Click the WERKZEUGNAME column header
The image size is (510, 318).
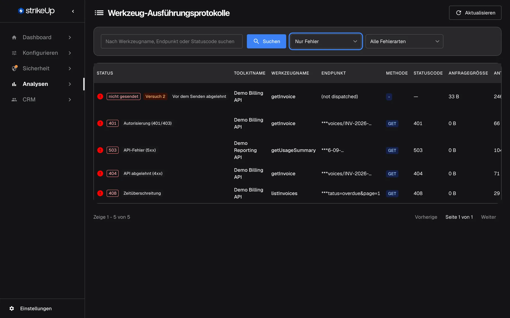click(x=290, y=73)
